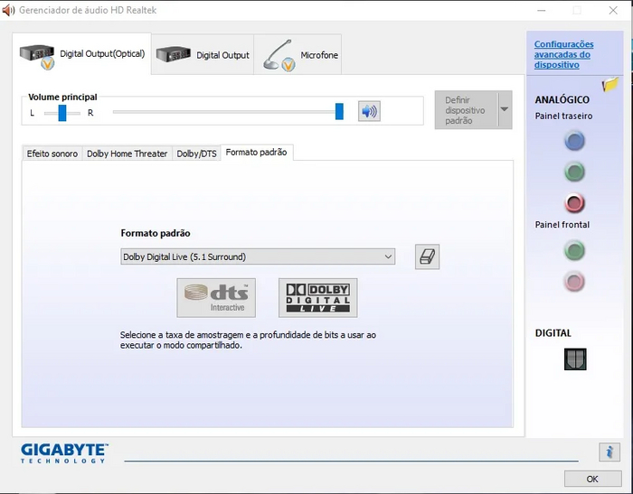This screenshot has height=494, width=633.
Task: Click the digital optical port icon
Action: 575,359
